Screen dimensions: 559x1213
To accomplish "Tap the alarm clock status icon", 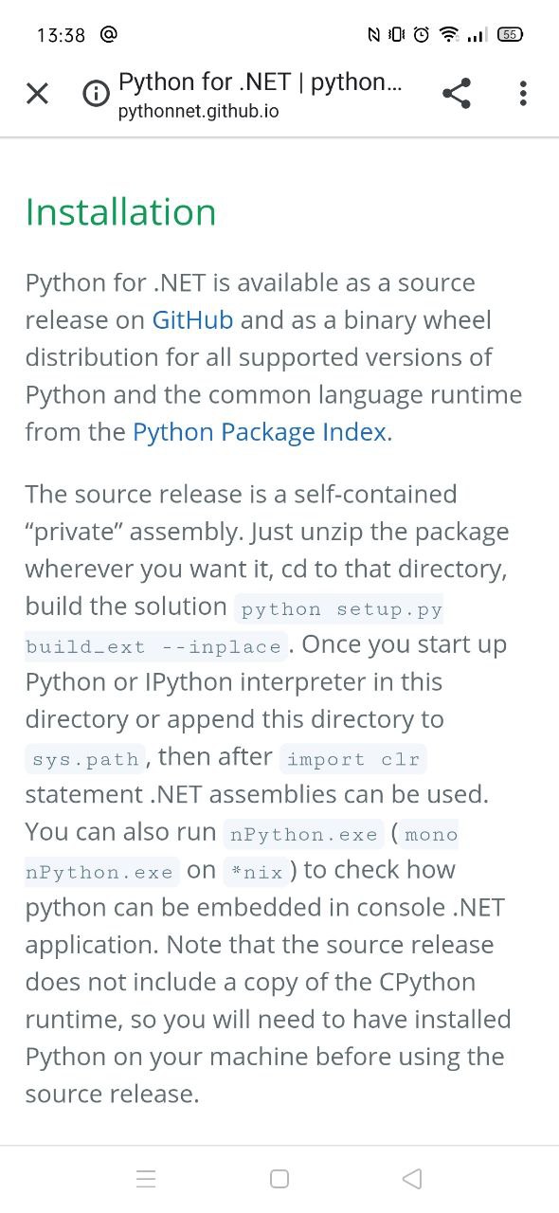I will point(422,35).
